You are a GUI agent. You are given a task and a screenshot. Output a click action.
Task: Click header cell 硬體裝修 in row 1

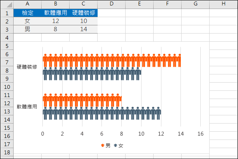pos(83,13)
